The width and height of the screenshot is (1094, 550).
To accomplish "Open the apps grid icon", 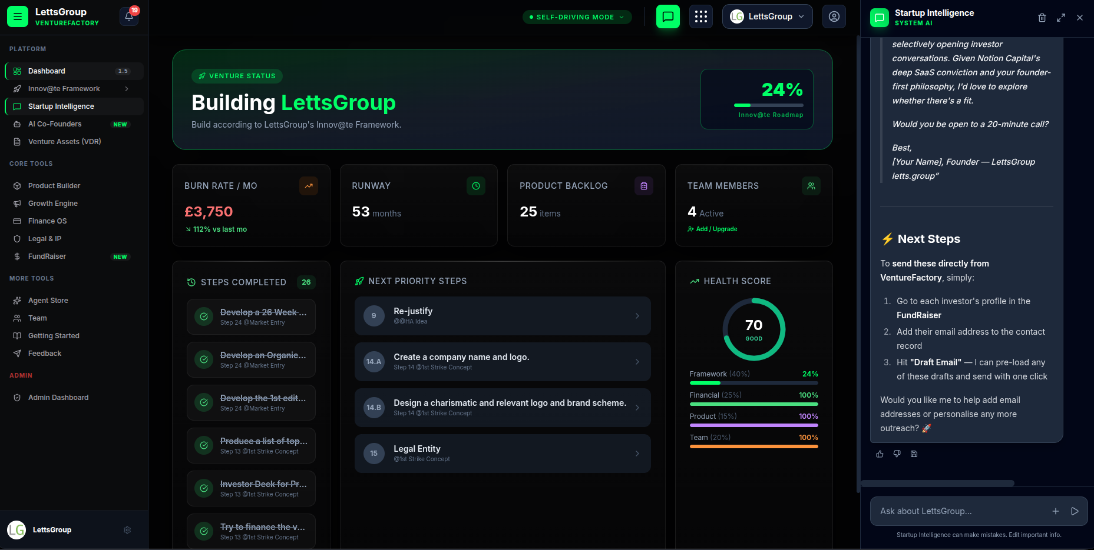I will pos(700,16).
